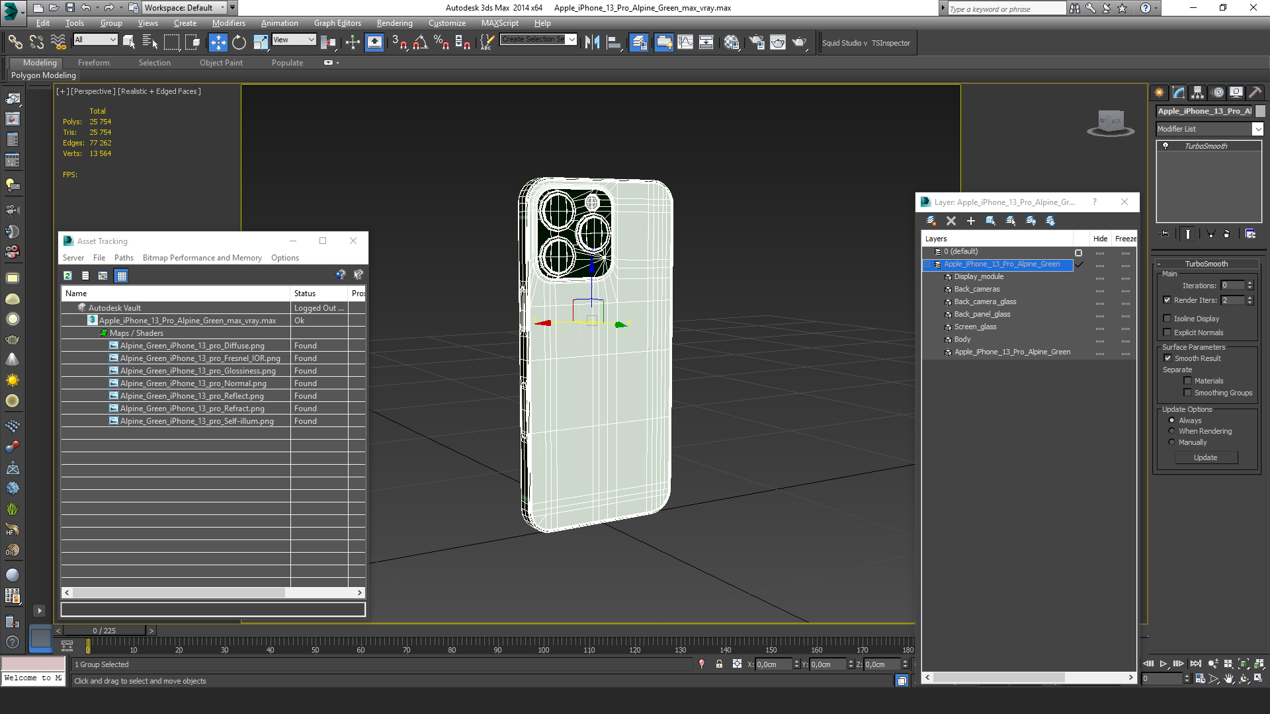Toggle selection lock padlock in status bar
This screenshot has width=1270, height=714.
pyautogui.click(x=719, y=664)
